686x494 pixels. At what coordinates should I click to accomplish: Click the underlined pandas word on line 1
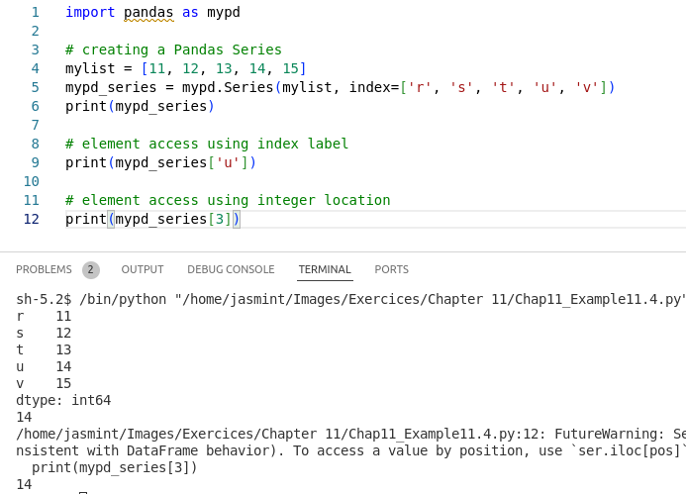(x=148, y=12)
